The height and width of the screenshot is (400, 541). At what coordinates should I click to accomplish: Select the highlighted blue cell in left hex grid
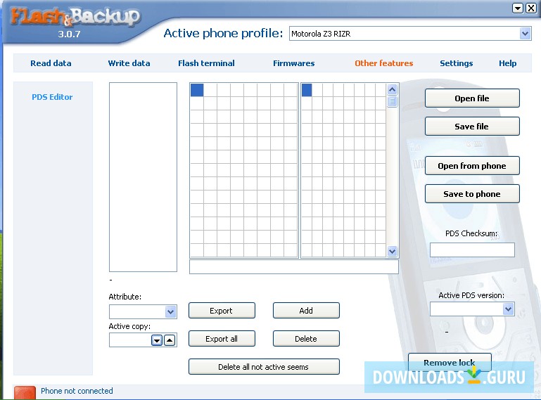coord(197,90)
